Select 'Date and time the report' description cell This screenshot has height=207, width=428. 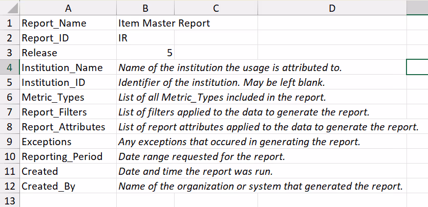(145, 171)
